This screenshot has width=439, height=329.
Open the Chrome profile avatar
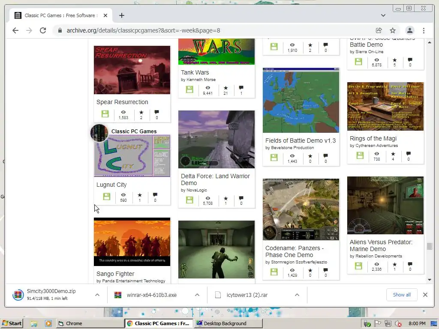click(x=409, y=30)
